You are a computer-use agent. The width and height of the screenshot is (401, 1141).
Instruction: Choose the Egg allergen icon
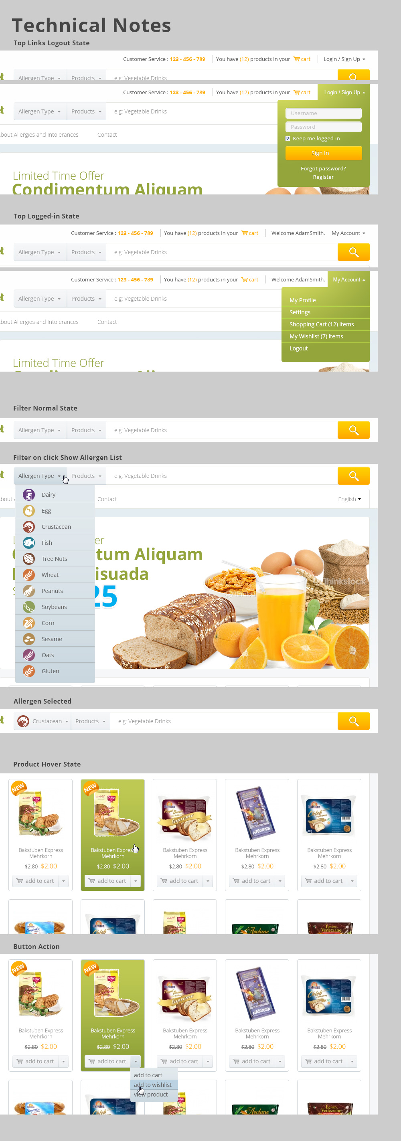click(29, 510)
